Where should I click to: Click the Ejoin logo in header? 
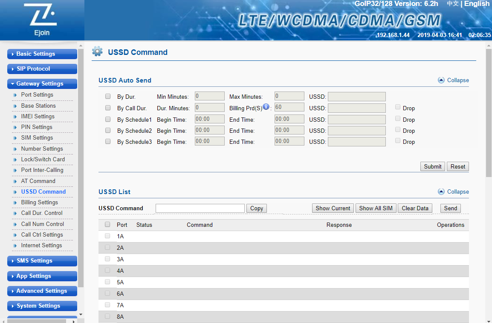pos(42,20)
